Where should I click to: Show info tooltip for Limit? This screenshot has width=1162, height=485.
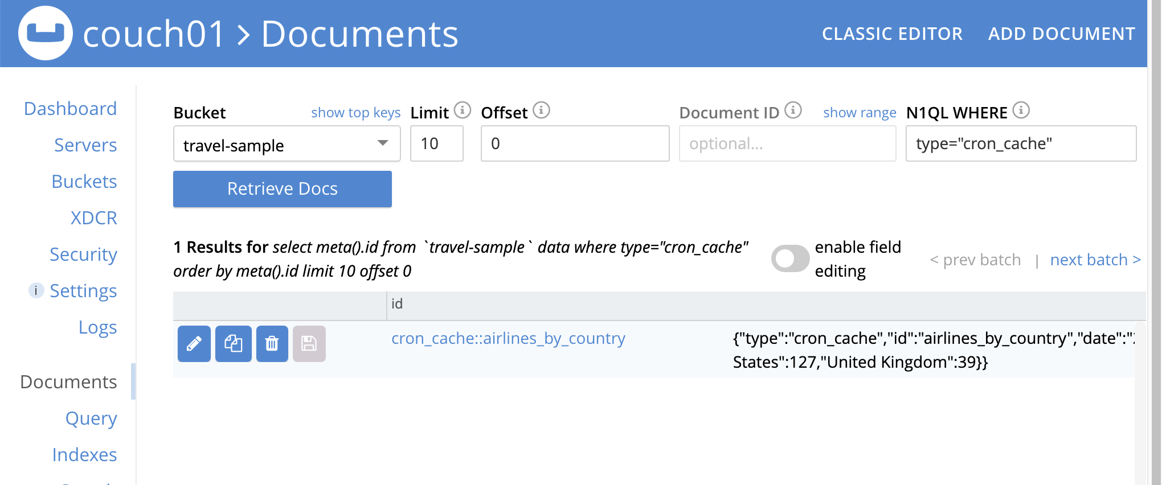(x=463, y=110)
